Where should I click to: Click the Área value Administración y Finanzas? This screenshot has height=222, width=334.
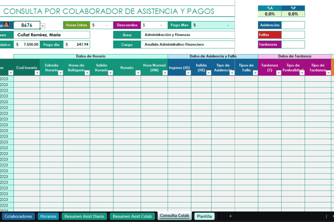188,35
